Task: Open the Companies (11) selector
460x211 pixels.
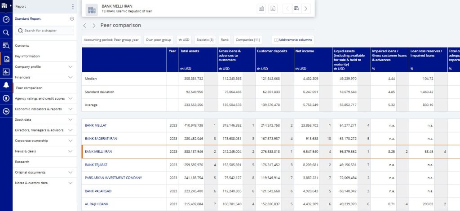Action: click(x=248, y=40)
